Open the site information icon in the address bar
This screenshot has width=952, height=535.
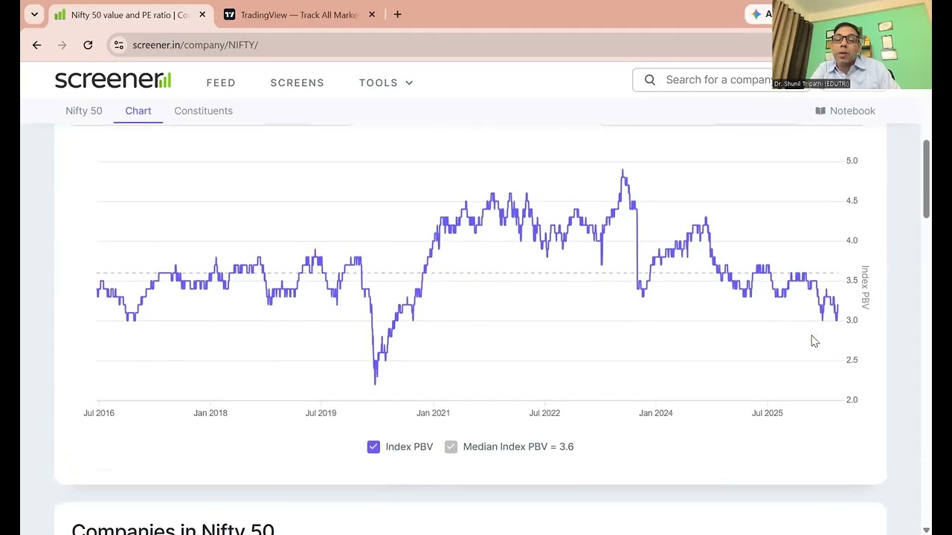[x=118, y=45]
